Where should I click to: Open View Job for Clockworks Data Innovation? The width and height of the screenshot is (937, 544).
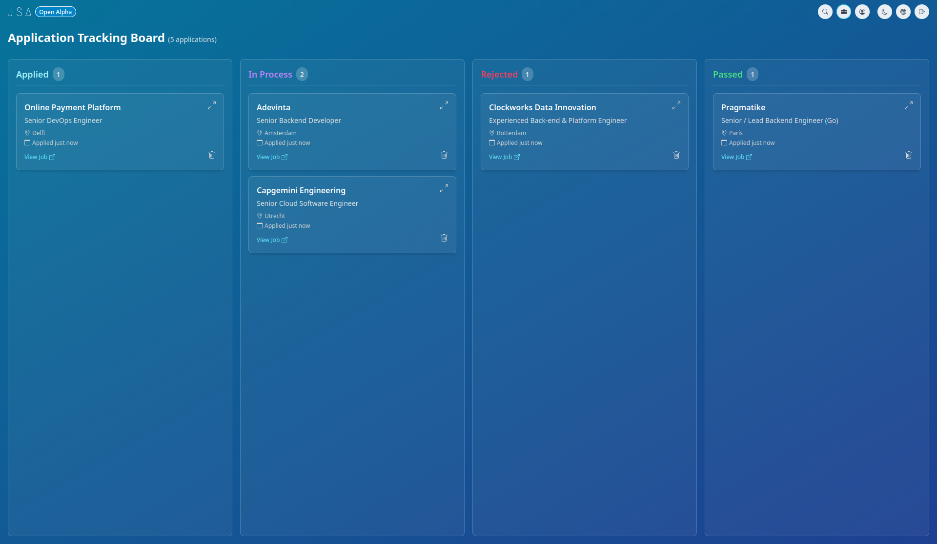pyautogui.click(x=504, y=157)
